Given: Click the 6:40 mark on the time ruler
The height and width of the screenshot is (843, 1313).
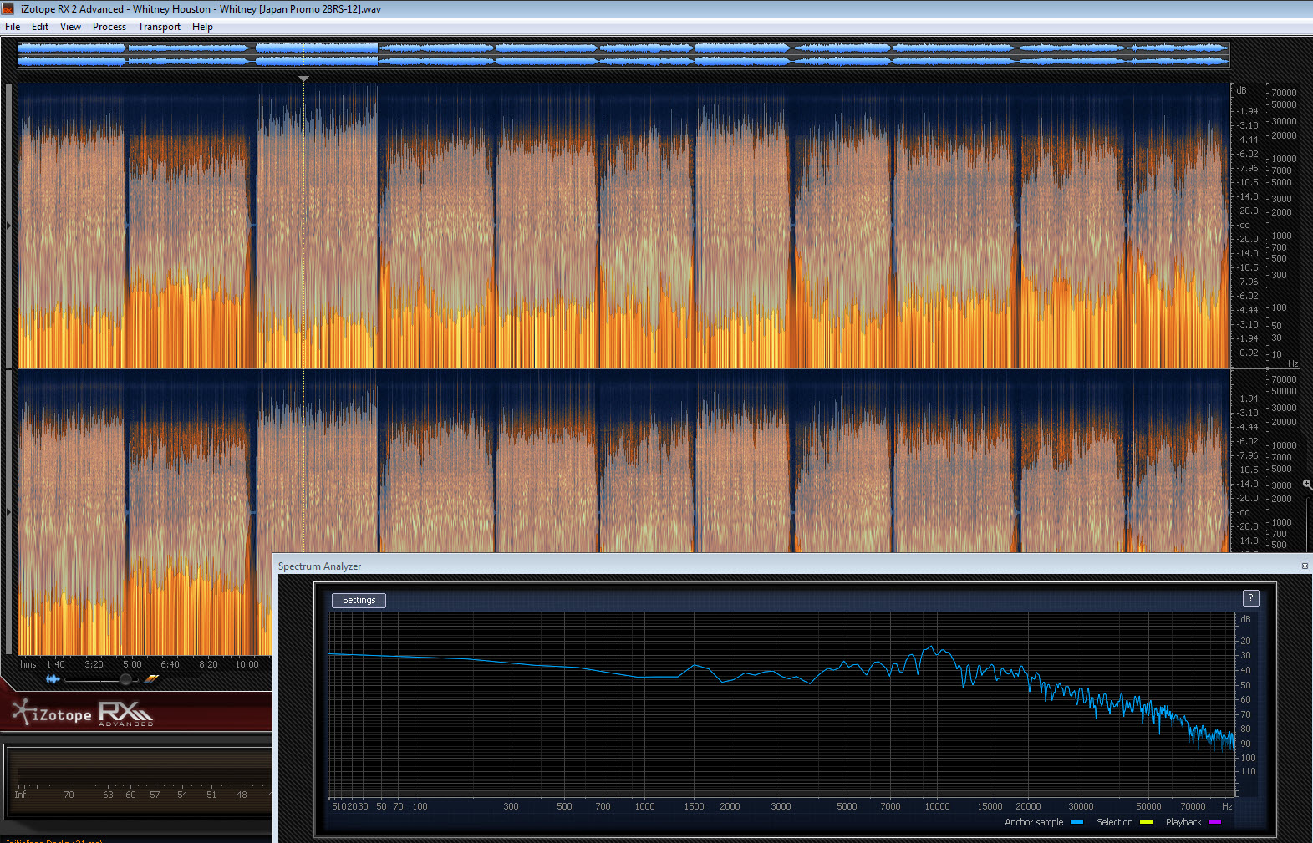Looking at the screenshot, I should click(170, 664).
